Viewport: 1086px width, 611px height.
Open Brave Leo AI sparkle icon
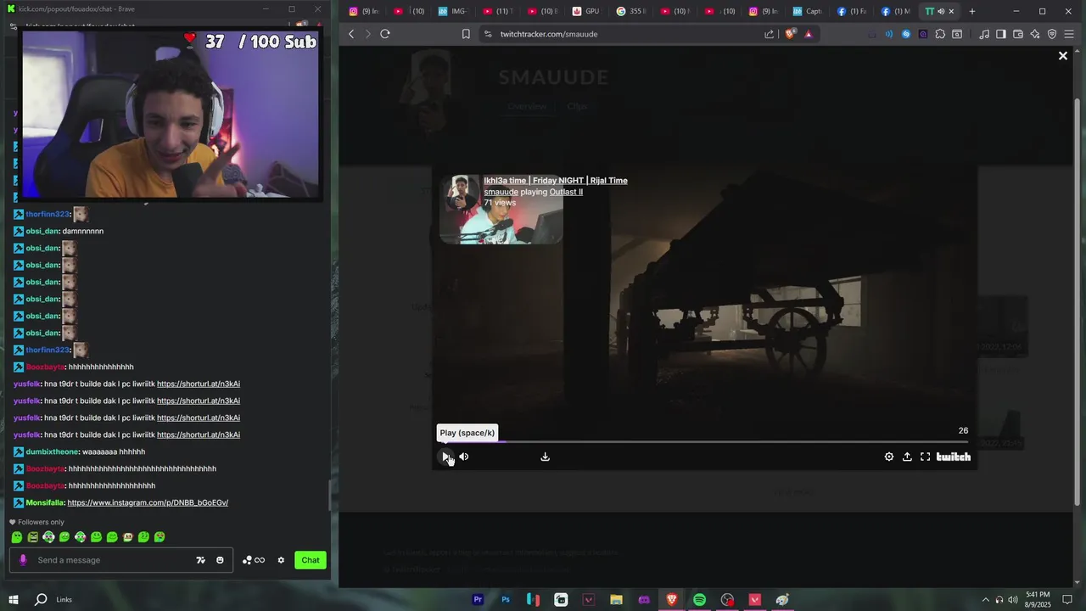[x=1035, y=34]
